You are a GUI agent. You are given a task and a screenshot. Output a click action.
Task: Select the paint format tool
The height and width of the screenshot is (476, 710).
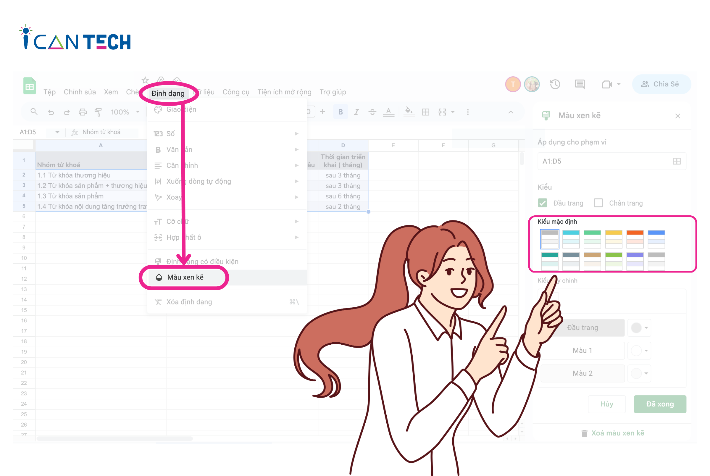click(98, 112)
